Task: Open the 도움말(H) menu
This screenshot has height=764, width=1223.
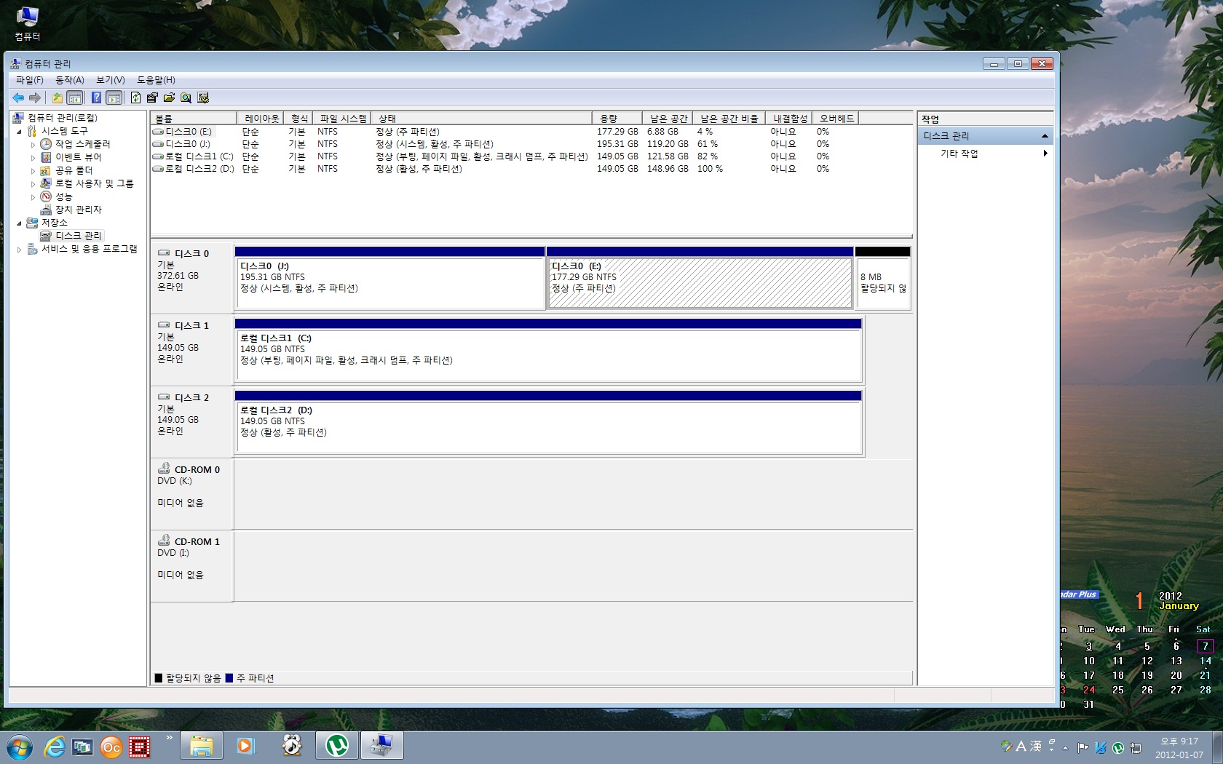Action: point(156,80)
